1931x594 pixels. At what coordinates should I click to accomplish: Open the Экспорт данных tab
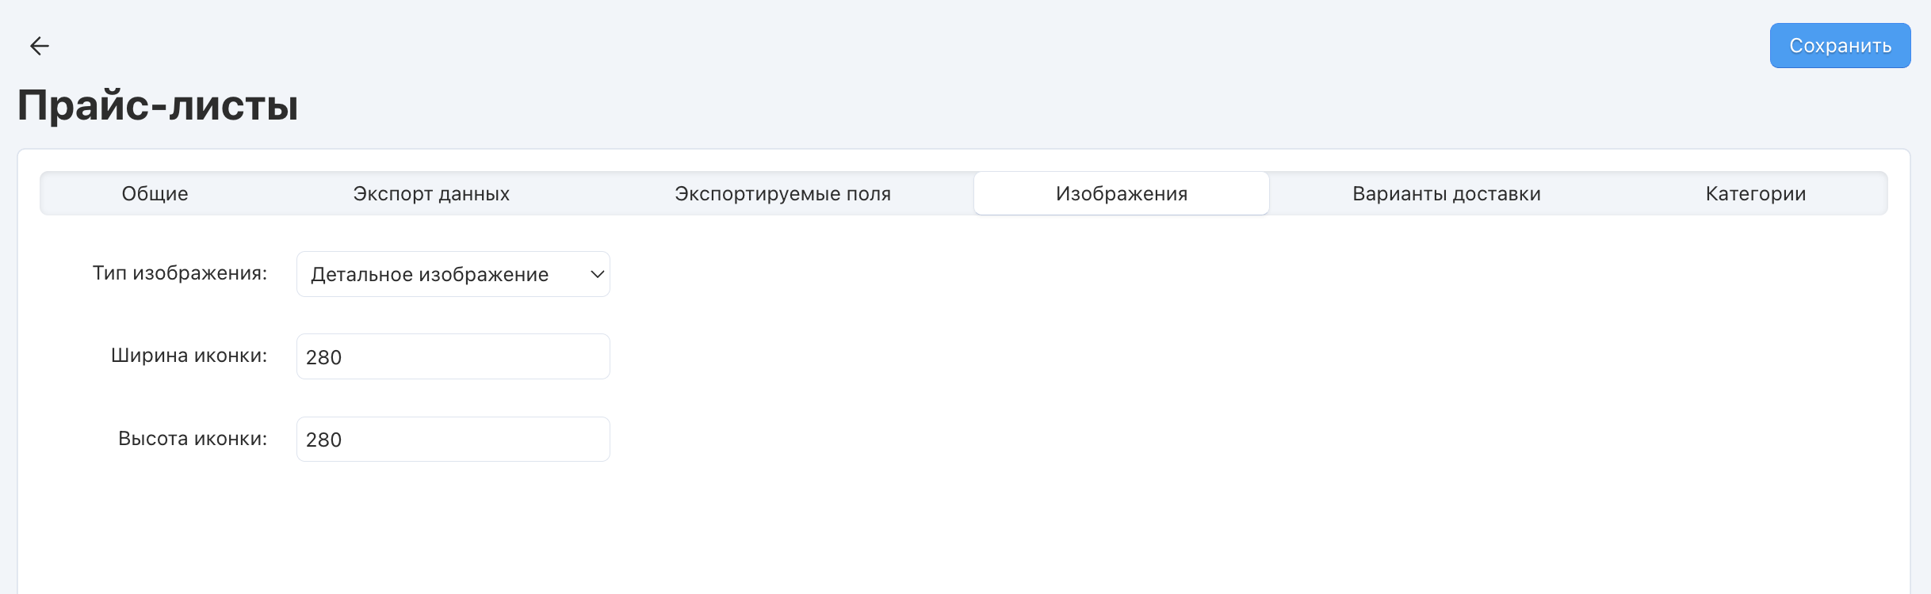(x=431, y=194)
